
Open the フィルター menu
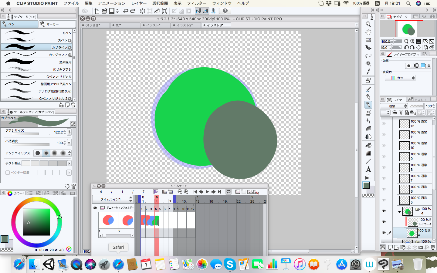click(x=196, y=3)
